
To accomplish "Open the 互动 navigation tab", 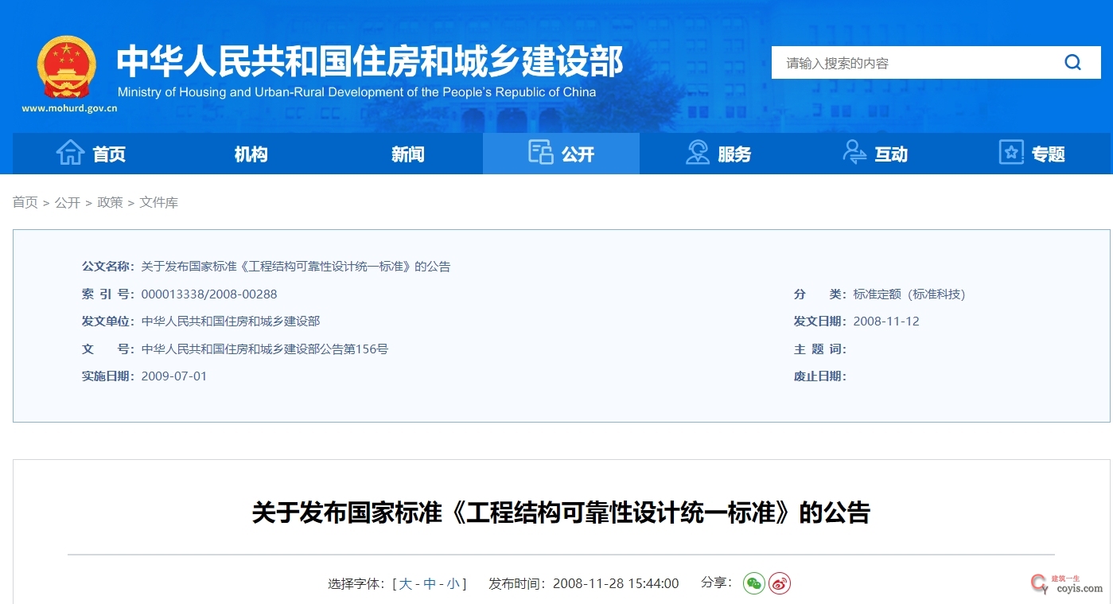I will [x=874, y=154].
